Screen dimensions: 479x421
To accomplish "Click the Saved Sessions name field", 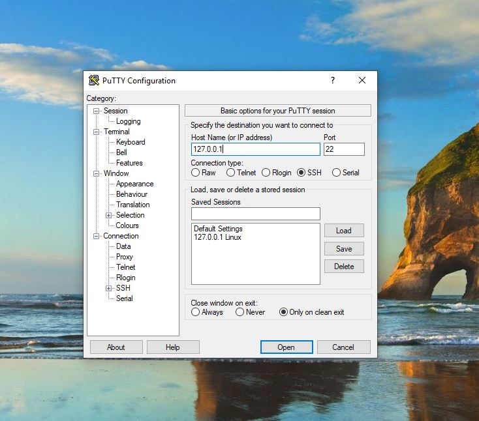I will 255,214.
